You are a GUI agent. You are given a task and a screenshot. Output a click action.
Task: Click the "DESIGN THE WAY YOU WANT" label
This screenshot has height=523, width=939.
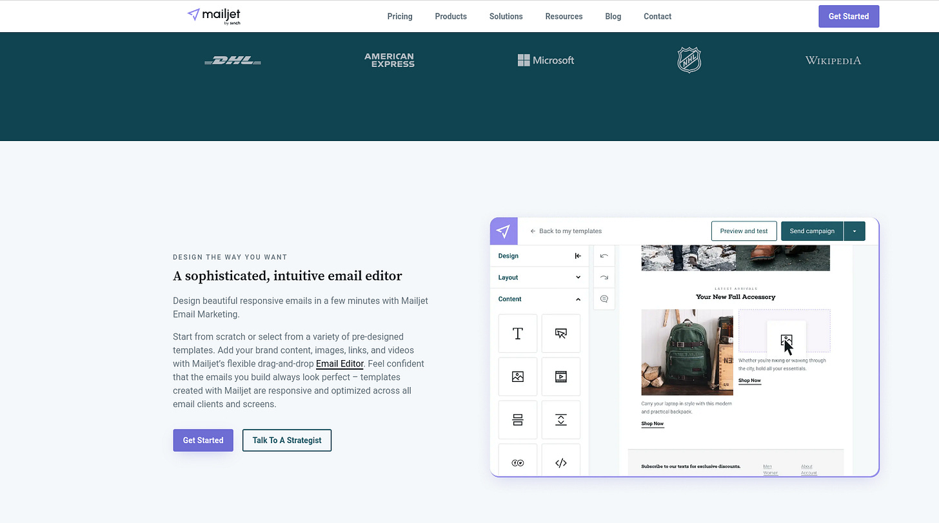point(230,257)
